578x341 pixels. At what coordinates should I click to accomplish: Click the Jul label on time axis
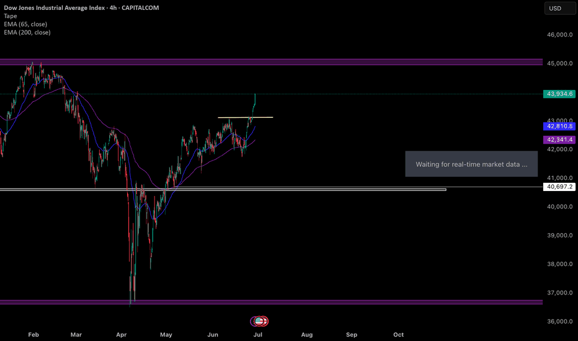pyautogui.click(x=257, y=335)
